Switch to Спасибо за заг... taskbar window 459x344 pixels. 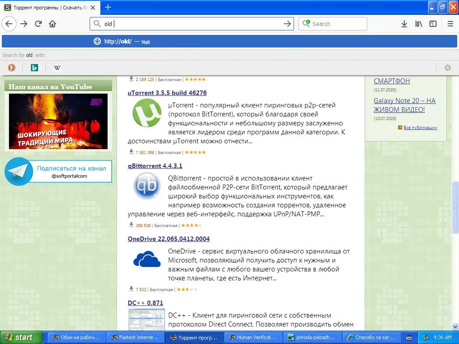[371, 338]
